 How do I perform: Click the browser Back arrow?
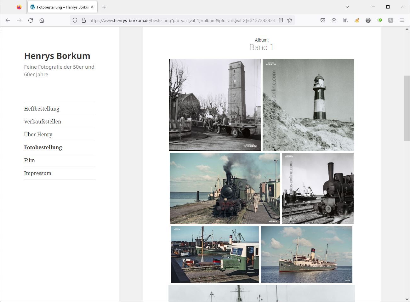coord(8,20)
